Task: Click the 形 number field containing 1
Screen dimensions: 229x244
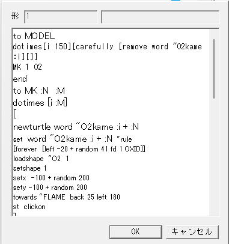Action: point(61,17)
